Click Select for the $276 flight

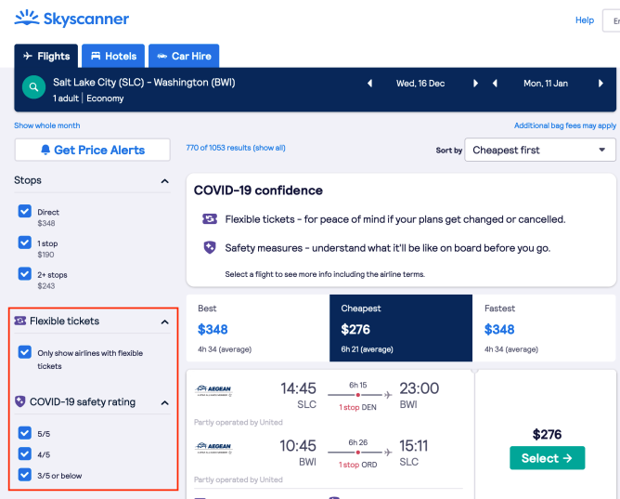coord(548,458)
